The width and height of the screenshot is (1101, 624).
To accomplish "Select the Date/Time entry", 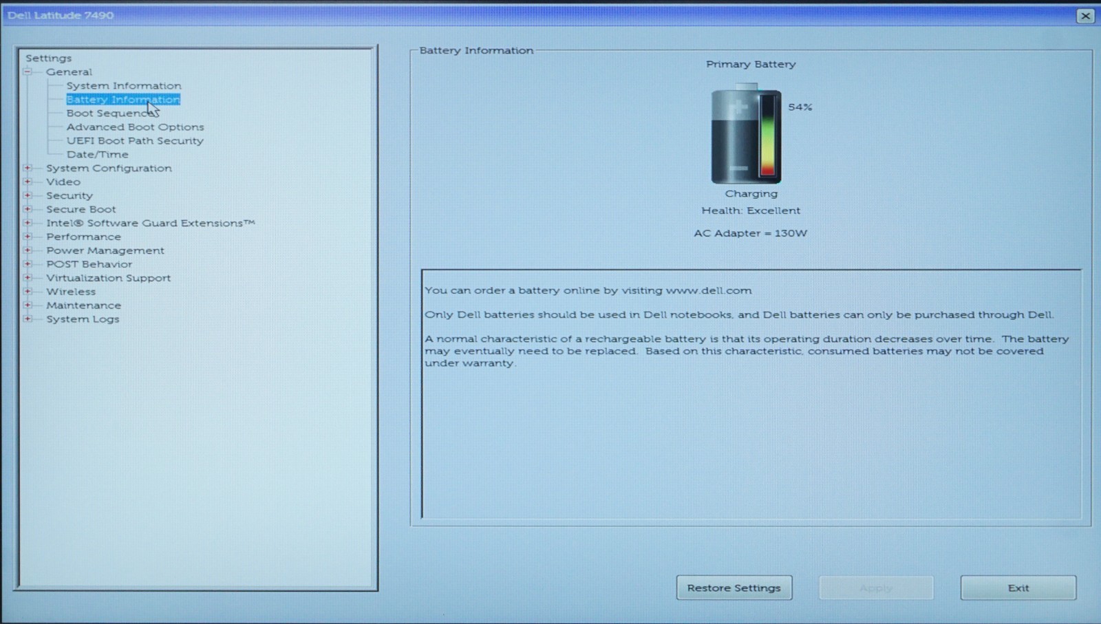I will point(97,155).
